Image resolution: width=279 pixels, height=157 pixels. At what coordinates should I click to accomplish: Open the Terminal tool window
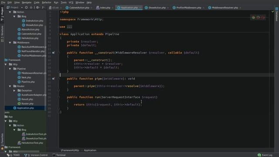(x=59, y=155)
